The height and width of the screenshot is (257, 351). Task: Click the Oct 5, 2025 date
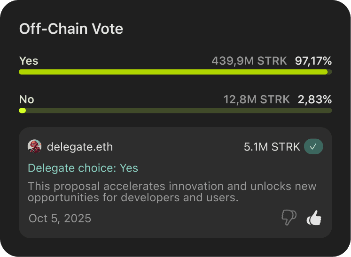(x=60, y=219)
